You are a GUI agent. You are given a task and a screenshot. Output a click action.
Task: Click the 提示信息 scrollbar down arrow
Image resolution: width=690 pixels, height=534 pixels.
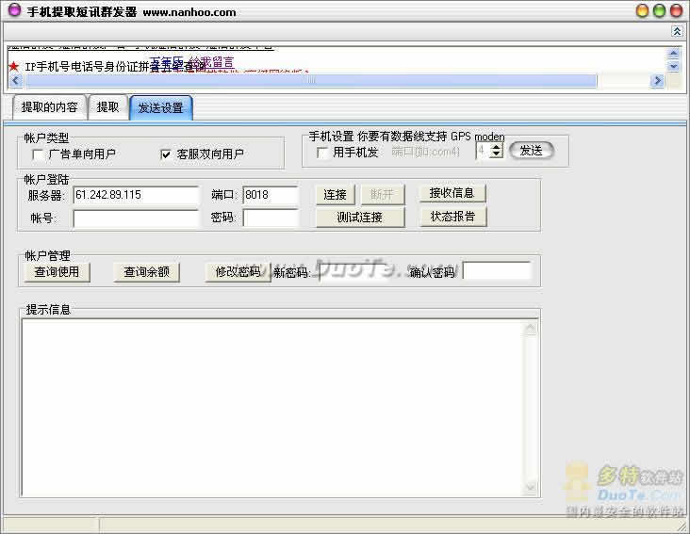[x=531, y=488]
